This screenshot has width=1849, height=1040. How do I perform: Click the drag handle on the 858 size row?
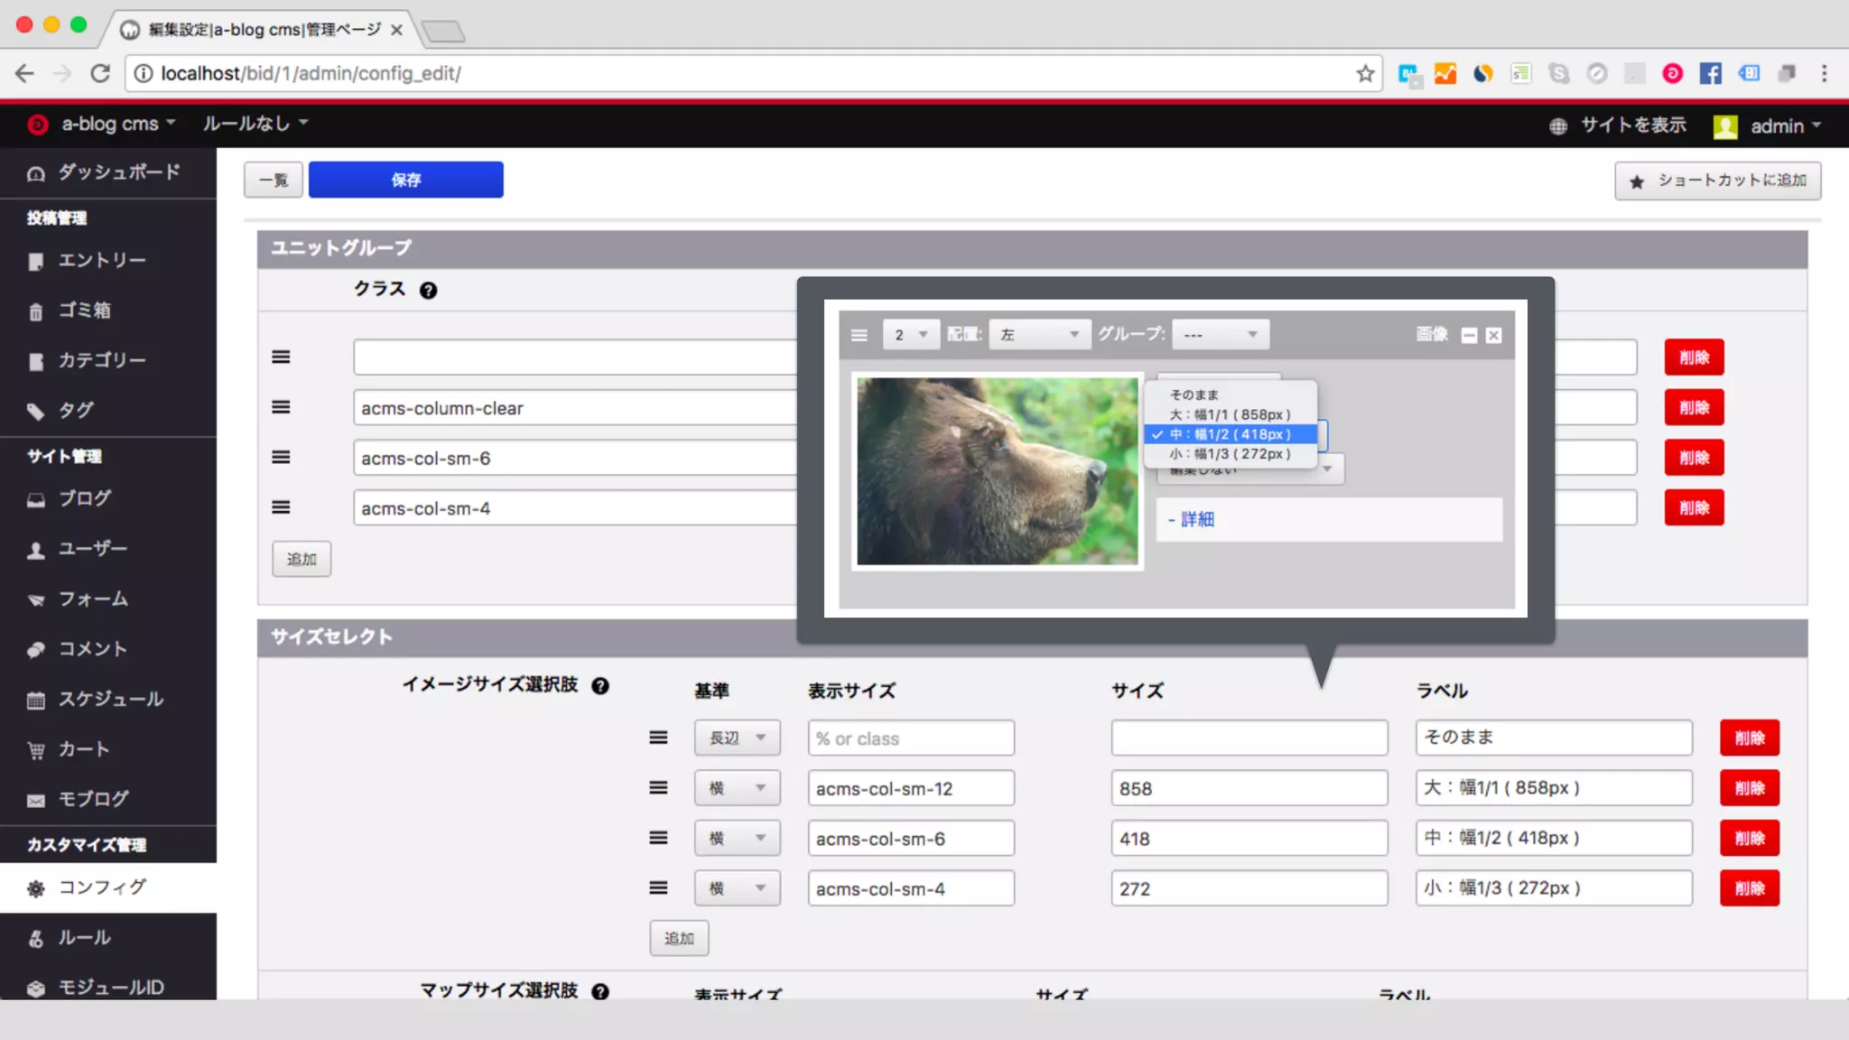point(658,787)
